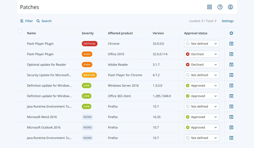Open approval dropdown for Office 365 client row
This screenshot has height=148, width=254.
[x=202, y=96]
